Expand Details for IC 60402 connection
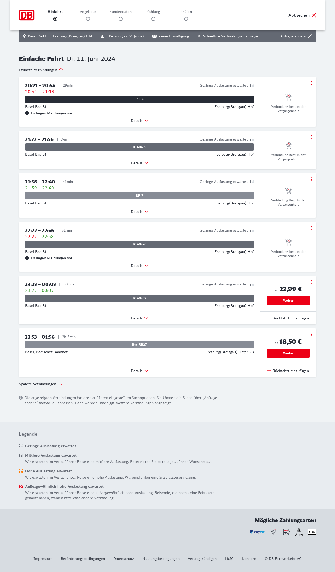 139,318
